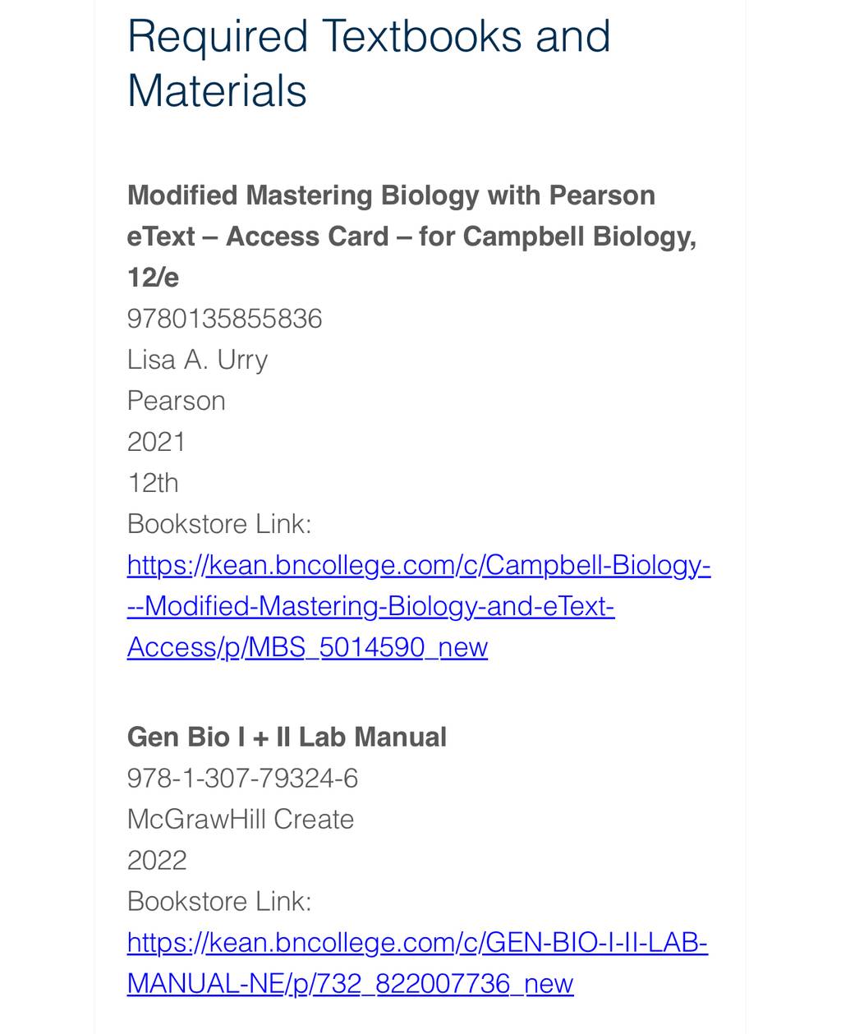Click the author name Lisa A. Urry
The height and width of the screenshot is (1034, 841).
(x=197, y=360)
